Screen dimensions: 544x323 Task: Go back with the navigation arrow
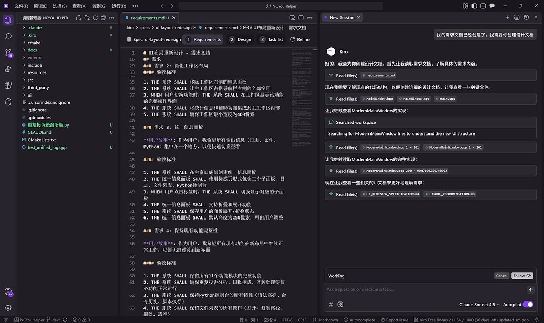[162, 6]
